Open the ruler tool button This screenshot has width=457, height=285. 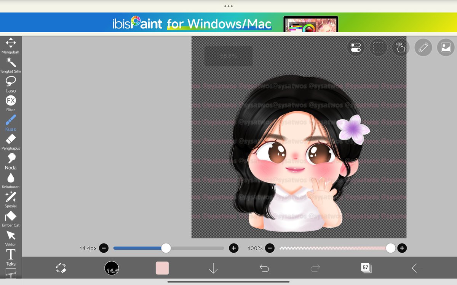point(423,47)
